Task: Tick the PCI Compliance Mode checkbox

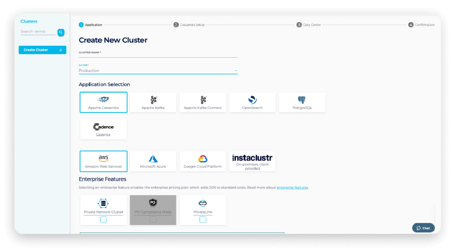Action: 153,220
